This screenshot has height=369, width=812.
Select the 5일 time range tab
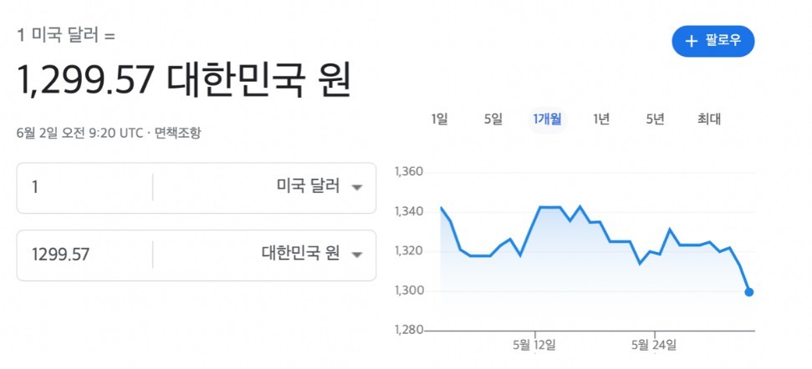493,119
